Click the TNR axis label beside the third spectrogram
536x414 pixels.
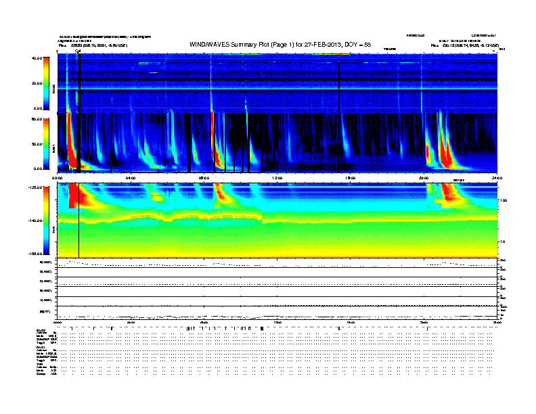(x=53, y=231)
